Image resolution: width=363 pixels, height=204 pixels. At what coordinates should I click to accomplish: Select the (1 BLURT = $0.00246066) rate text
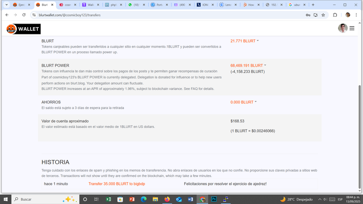[x=253, y=131]
